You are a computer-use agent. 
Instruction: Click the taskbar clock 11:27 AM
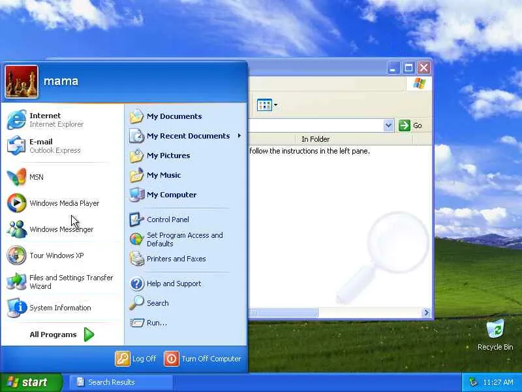pyautogui.click(x=498, y=382)
